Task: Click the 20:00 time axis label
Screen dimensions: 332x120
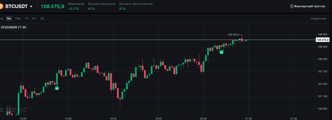Action: point(203,118)
